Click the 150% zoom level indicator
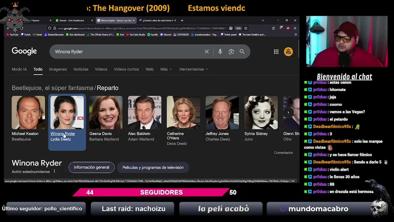This screenshot has height=222, width=394. coord(238,28)
